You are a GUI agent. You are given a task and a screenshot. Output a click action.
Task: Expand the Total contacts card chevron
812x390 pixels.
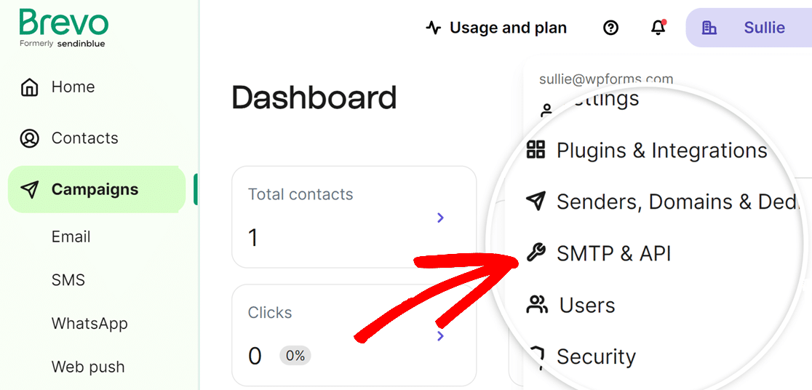tap(441, 218)
